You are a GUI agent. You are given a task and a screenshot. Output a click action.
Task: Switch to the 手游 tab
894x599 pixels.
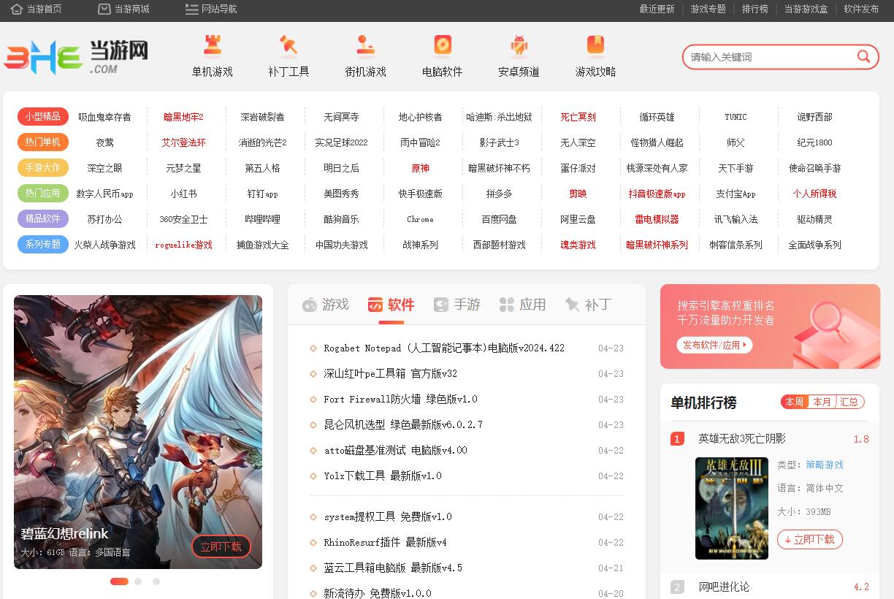pyautogui.click(x=457, y=305)
